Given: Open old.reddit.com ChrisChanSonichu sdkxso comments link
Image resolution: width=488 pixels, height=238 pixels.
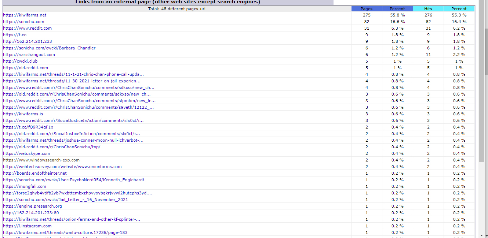Looking at the screenshot, I should [x=77, y=94].
